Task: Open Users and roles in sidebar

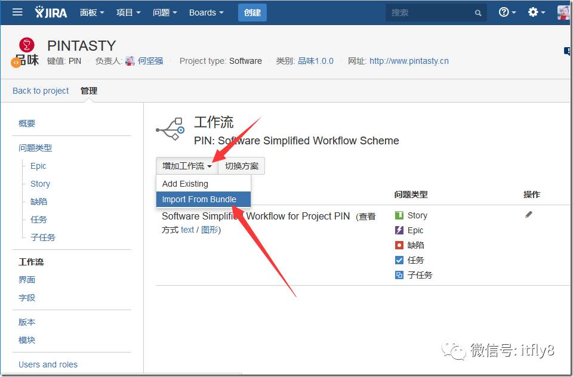Action: 48,364
